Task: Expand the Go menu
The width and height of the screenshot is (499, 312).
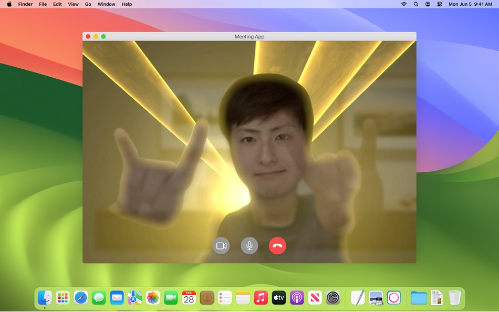Action: coord(88,4)
